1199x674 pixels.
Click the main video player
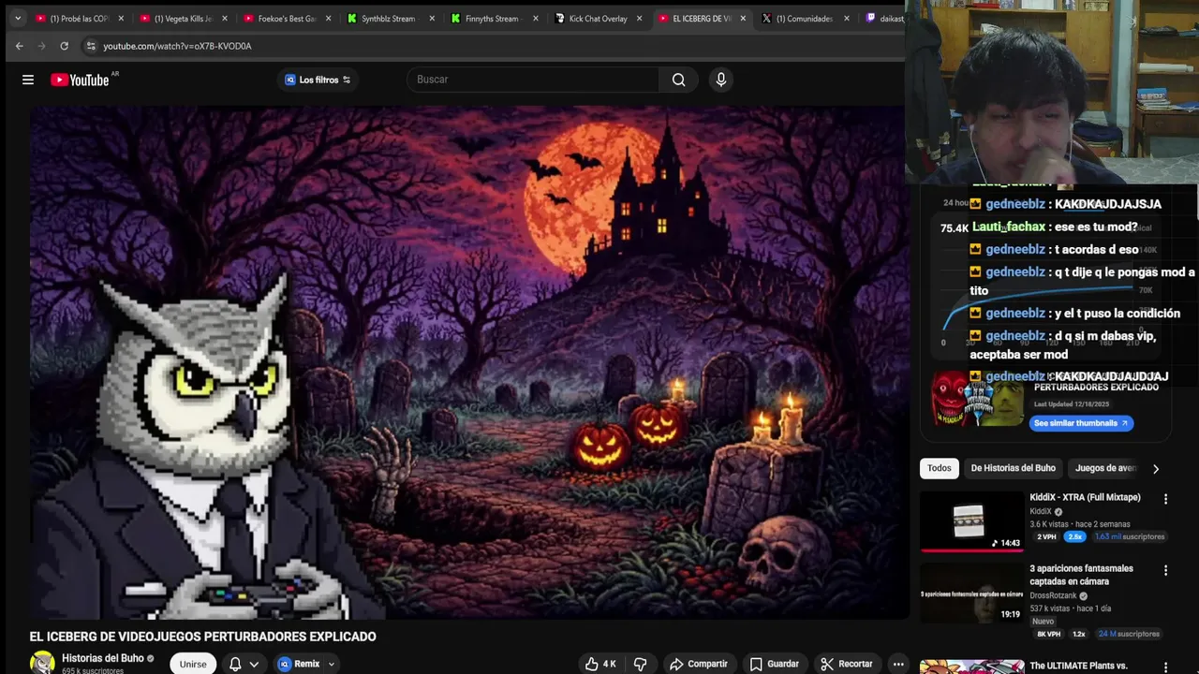coord(468,362)
